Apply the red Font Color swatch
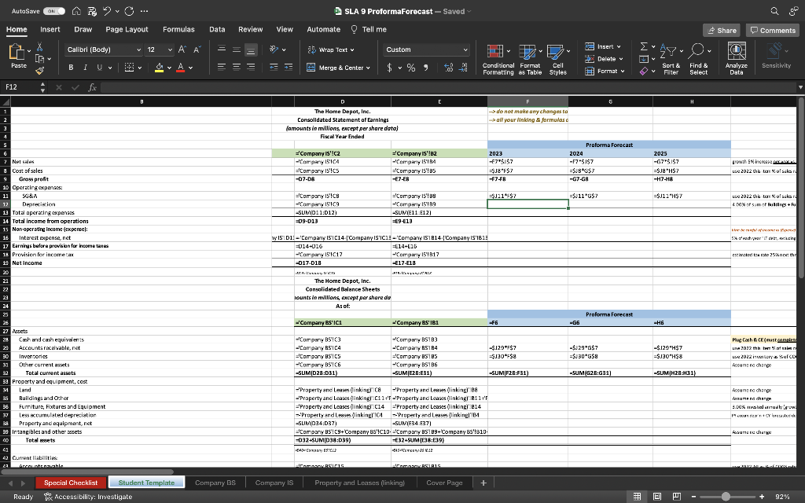The image size is (805, 503). point(180,68)
